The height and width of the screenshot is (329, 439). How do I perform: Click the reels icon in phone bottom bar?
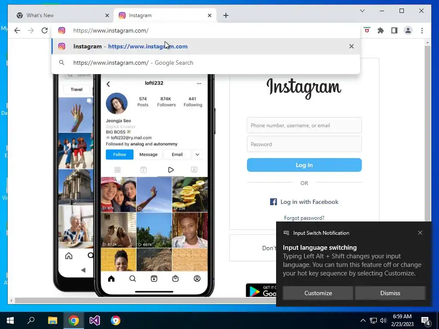click(154, 278)
